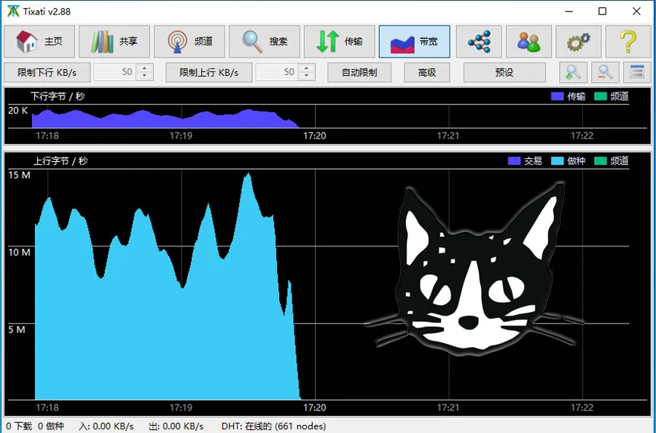Toggle chart layout icon beside zoom buttons
Viewport: 656px width, 433px height.
[637, 72]
